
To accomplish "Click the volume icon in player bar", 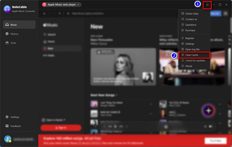I will click(x=211, y=126).
